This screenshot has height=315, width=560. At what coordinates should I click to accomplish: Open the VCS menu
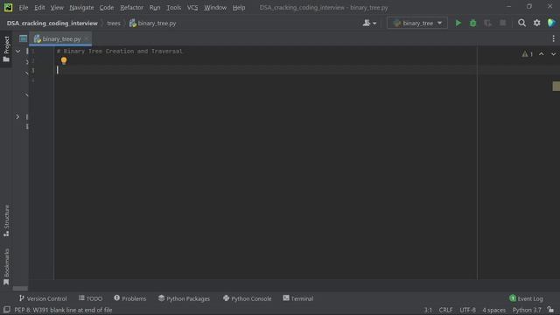192,8
